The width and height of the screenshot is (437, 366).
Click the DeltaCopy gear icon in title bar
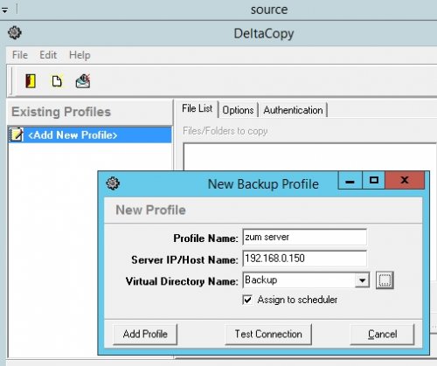(15, 32)
